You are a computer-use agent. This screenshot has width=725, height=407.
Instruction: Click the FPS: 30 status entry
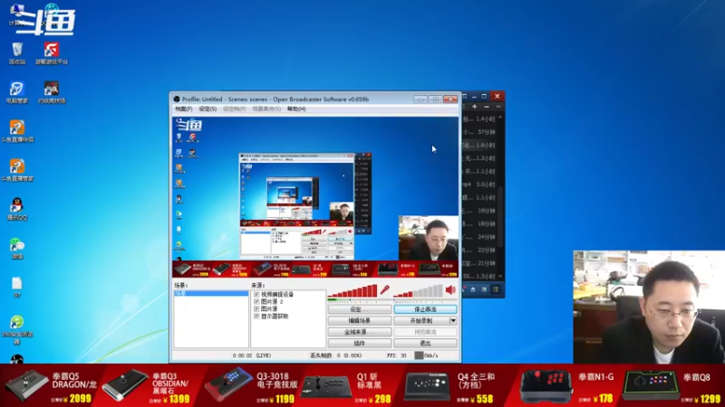pyautogui.click(x=397, y=355)
